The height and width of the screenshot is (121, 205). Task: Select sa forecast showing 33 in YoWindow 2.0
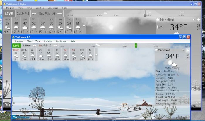[65, 55]
